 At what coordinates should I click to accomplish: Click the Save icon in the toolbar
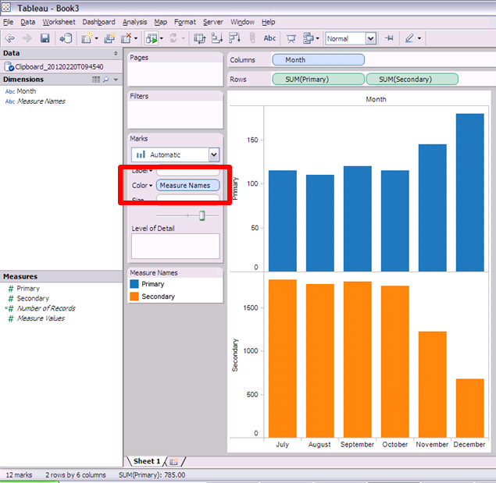tap(45, 38)
